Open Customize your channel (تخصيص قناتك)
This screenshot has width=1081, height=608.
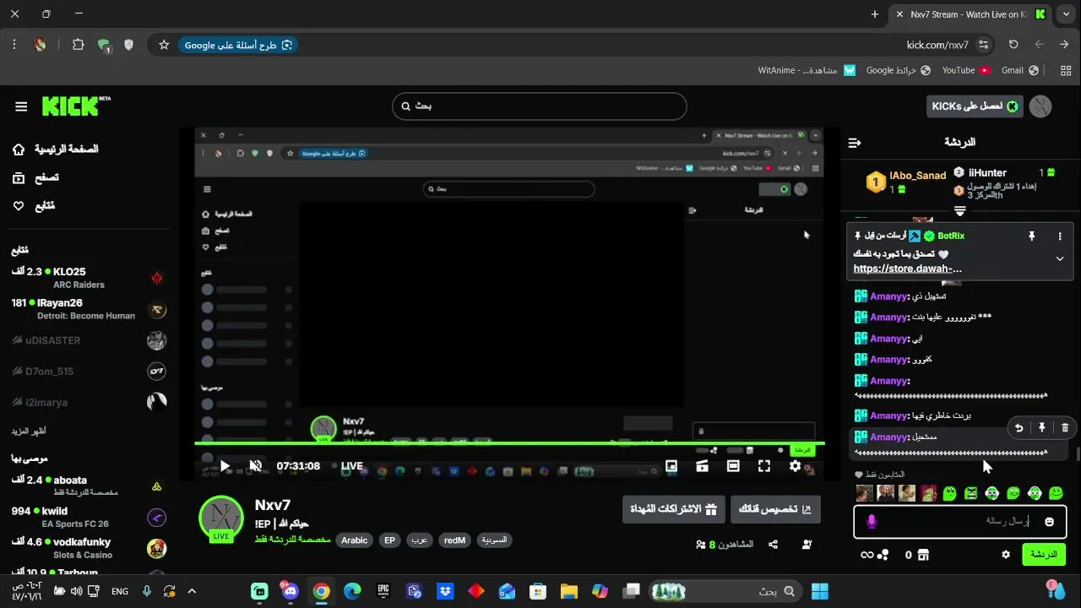point(775,509)
